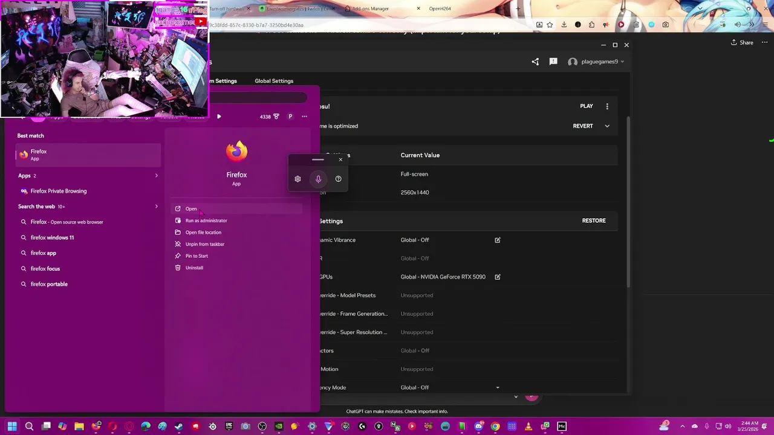This screenshot has width=774, height=435.
Task: Open NVIDIA app taskbar icon
Action: [279, 427]
